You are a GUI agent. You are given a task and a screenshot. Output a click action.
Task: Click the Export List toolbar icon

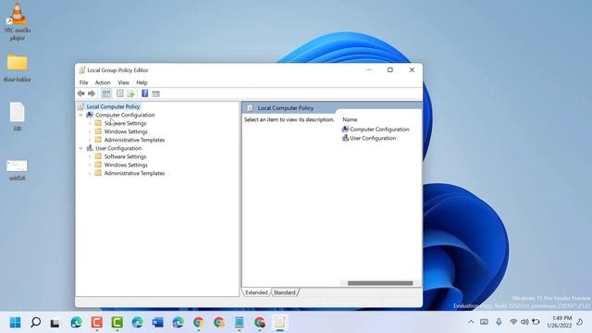tap(130, 93)
